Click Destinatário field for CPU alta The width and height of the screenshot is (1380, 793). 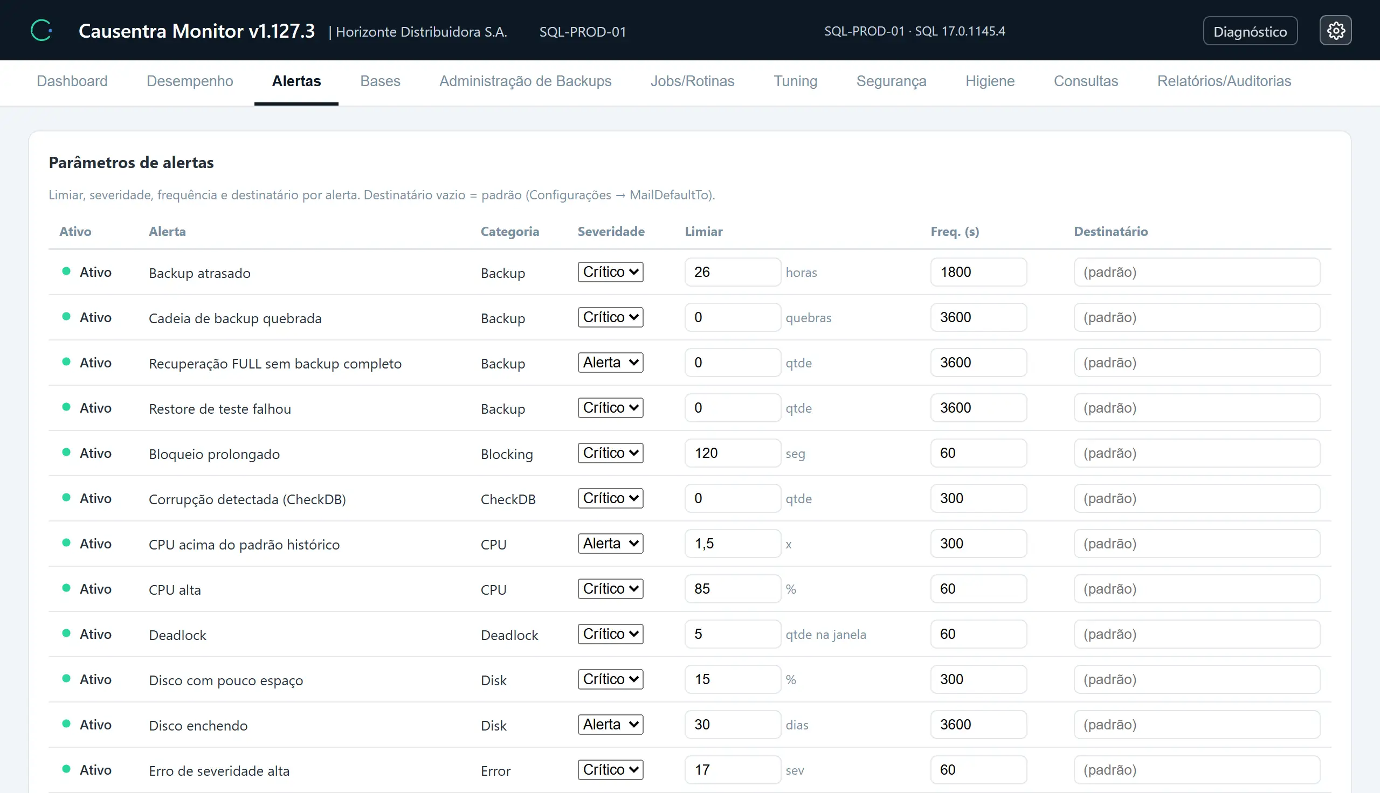pos(1196,588)
